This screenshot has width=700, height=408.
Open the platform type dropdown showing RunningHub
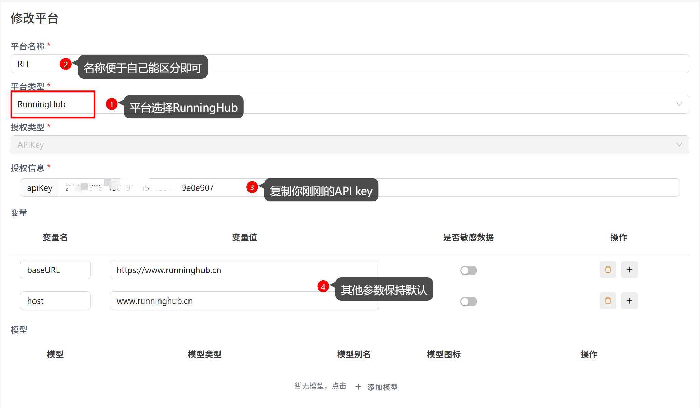350,104
